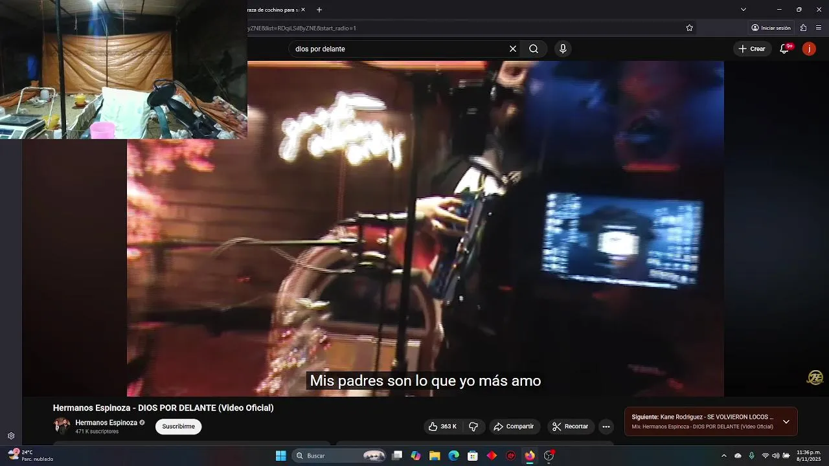
Task: Launch Copilot from the taskbar
Action: click(416, 456)
